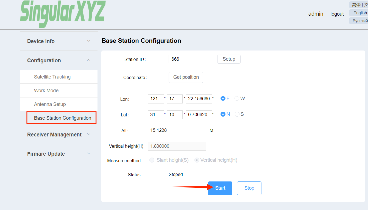Viewport: 368px width, 210px height.
Task: Expand the Device Info section
Action: pos(59,41)
